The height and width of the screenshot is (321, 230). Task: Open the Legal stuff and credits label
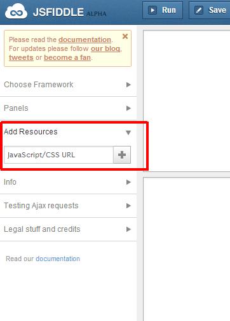tap(42, 229)
